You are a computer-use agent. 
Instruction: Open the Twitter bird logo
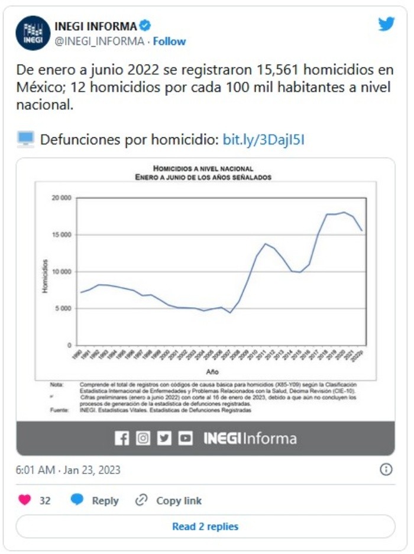click(x=386, y=24)
